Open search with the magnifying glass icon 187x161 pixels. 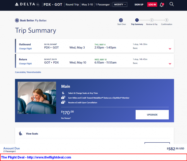[x=171, y=4]
